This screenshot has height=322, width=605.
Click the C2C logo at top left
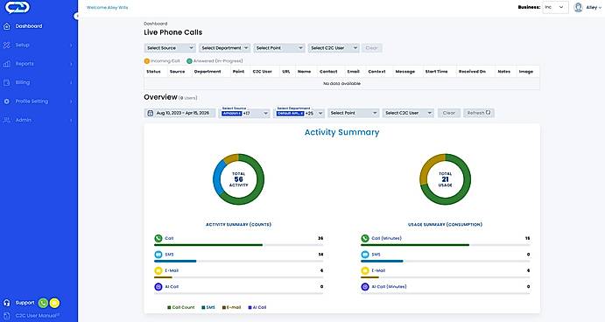click(18, 7)
